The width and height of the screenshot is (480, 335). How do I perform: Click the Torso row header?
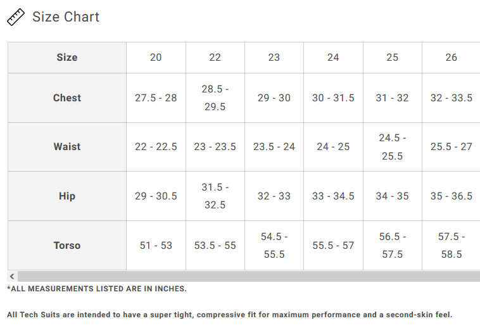pos(67,246)
